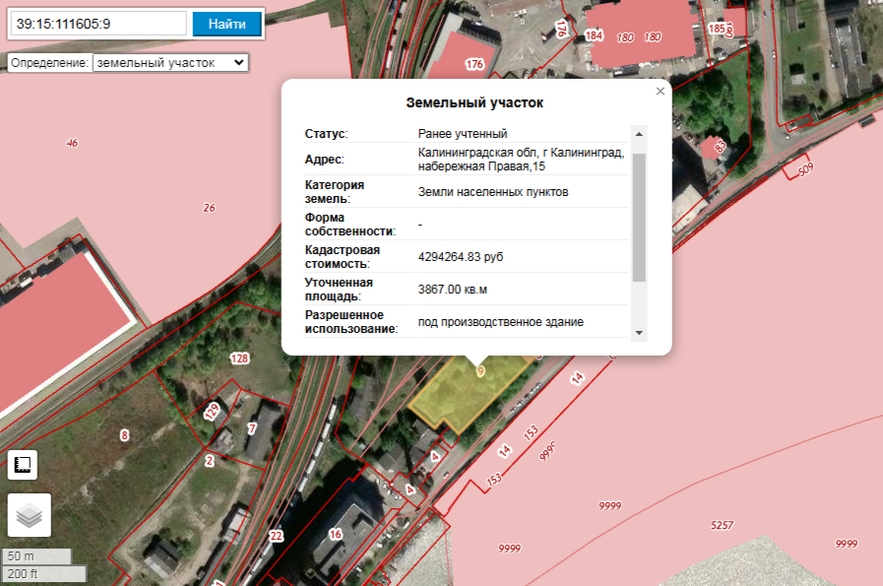Select parcel marker 184 near top

tap(594, 36)
